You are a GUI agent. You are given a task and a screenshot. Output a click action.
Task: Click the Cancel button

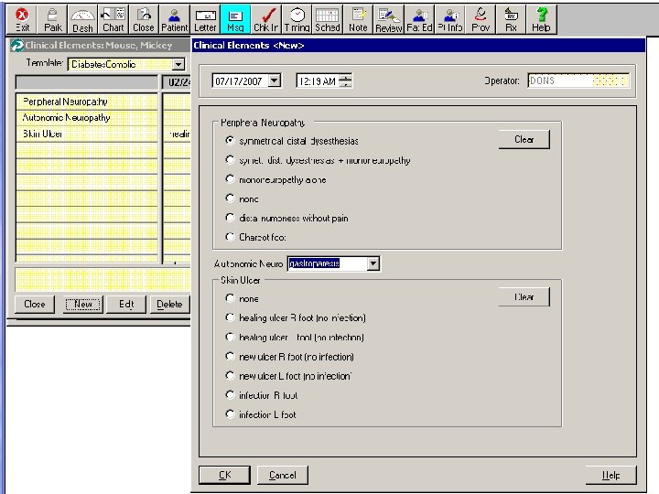click(283, 475)
